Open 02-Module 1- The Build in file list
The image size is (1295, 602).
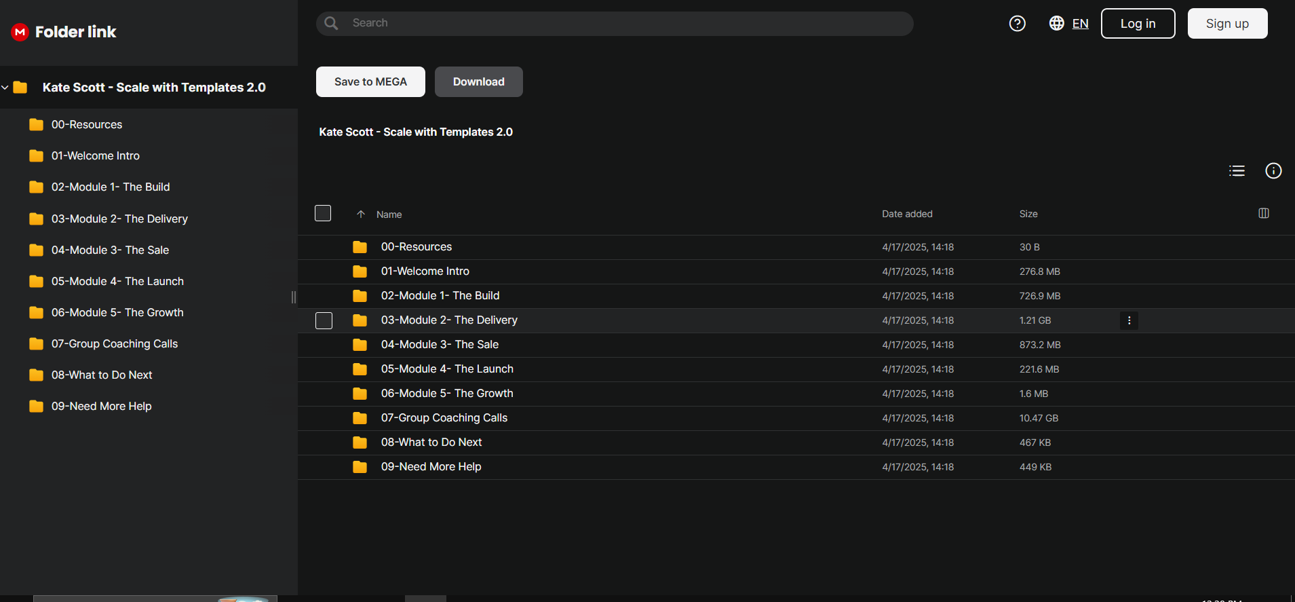(x=440, y=296)
